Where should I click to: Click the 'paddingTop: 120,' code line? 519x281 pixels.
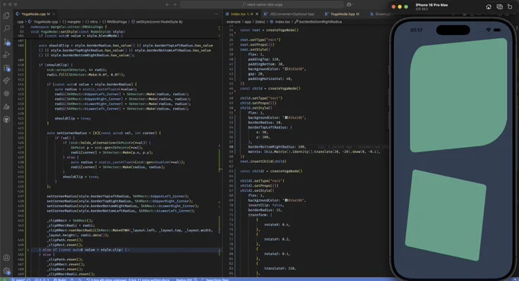pyautogui.click(x=264, y=59)
